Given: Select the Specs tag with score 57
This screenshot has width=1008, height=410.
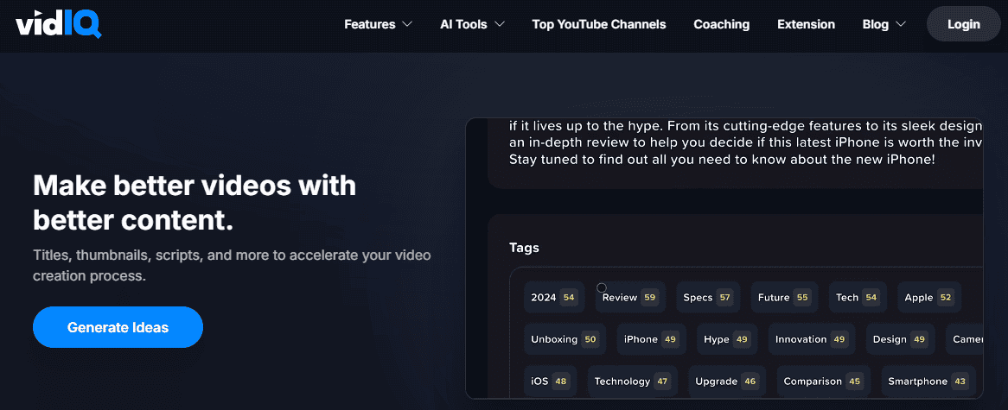Looking at the screenshot, I should [x=708, y=297].
